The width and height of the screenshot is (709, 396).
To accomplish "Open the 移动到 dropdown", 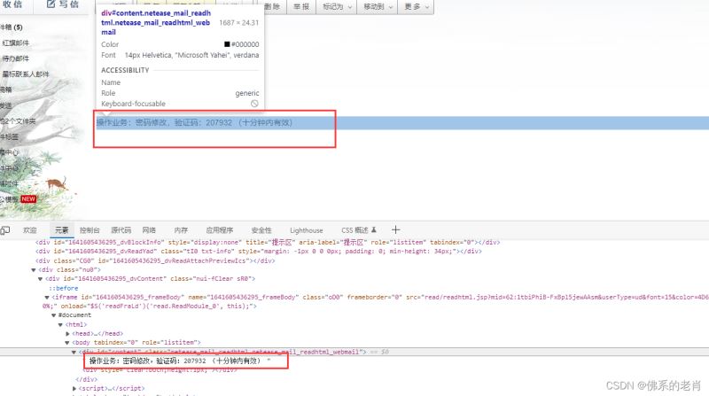I will pyautogui.click(x=378, y=6).
